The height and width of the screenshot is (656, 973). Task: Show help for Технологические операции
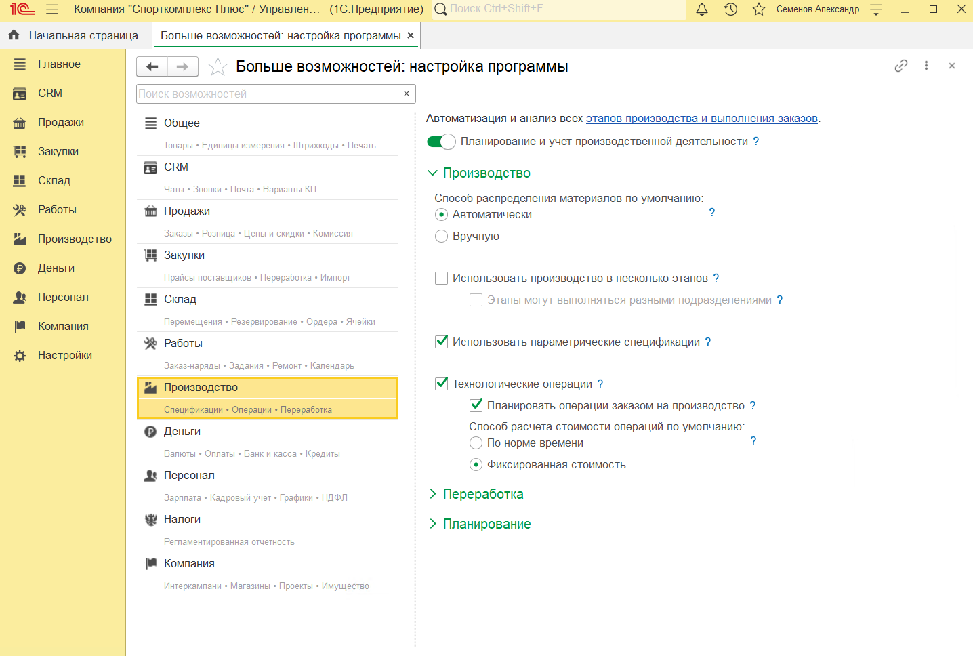600,384
